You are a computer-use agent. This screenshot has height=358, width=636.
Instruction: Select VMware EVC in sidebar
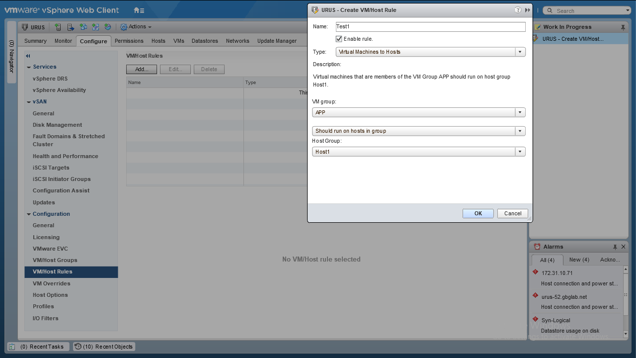pyautogui.click(x=50, y=249)
